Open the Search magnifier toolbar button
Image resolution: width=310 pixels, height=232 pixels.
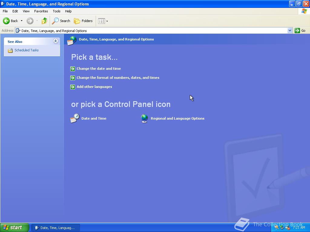point(61,21)
